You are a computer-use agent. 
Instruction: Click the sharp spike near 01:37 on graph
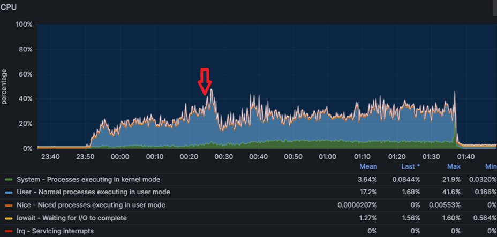click(x=455, y=92)
